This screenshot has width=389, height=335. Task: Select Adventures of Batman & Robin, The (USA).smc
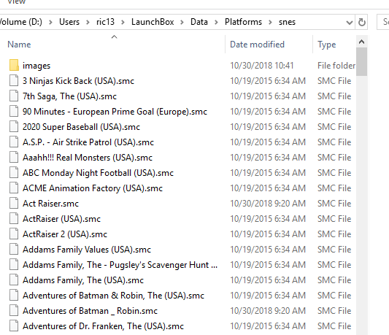[113, 296]
